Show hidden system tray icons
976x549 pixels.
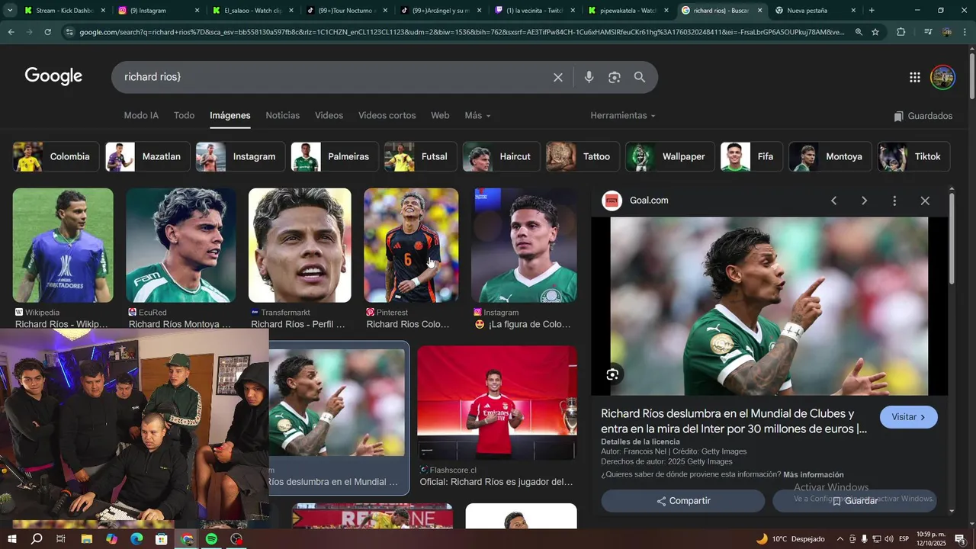(x=840, y=539)
